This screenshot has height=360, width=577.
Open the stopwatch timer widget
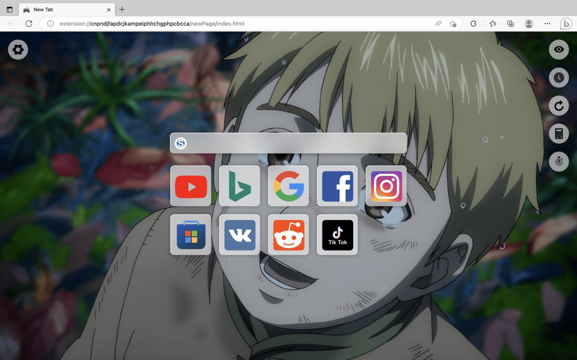tap(559, 162)
